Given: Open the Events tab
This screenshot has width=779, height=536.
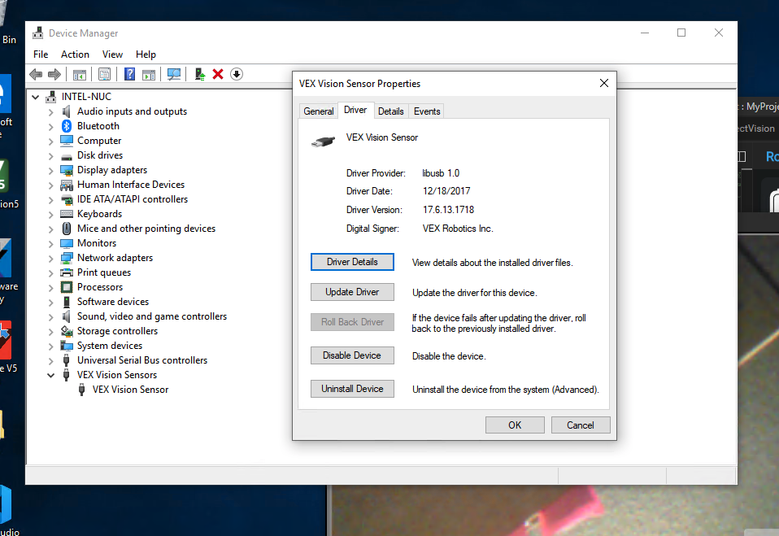Looking at the screenshot, I should (427, 111).
